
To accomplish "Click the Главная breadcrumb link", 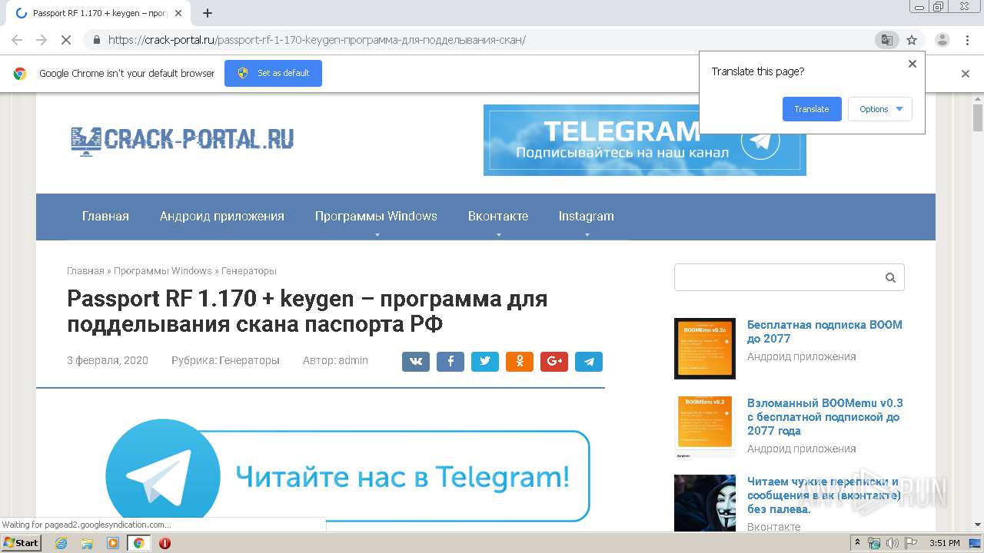I will pyautogui.click(x=85, y=271).
